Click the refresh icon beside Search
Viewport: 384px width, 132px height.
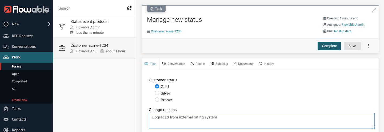point(129,8)
